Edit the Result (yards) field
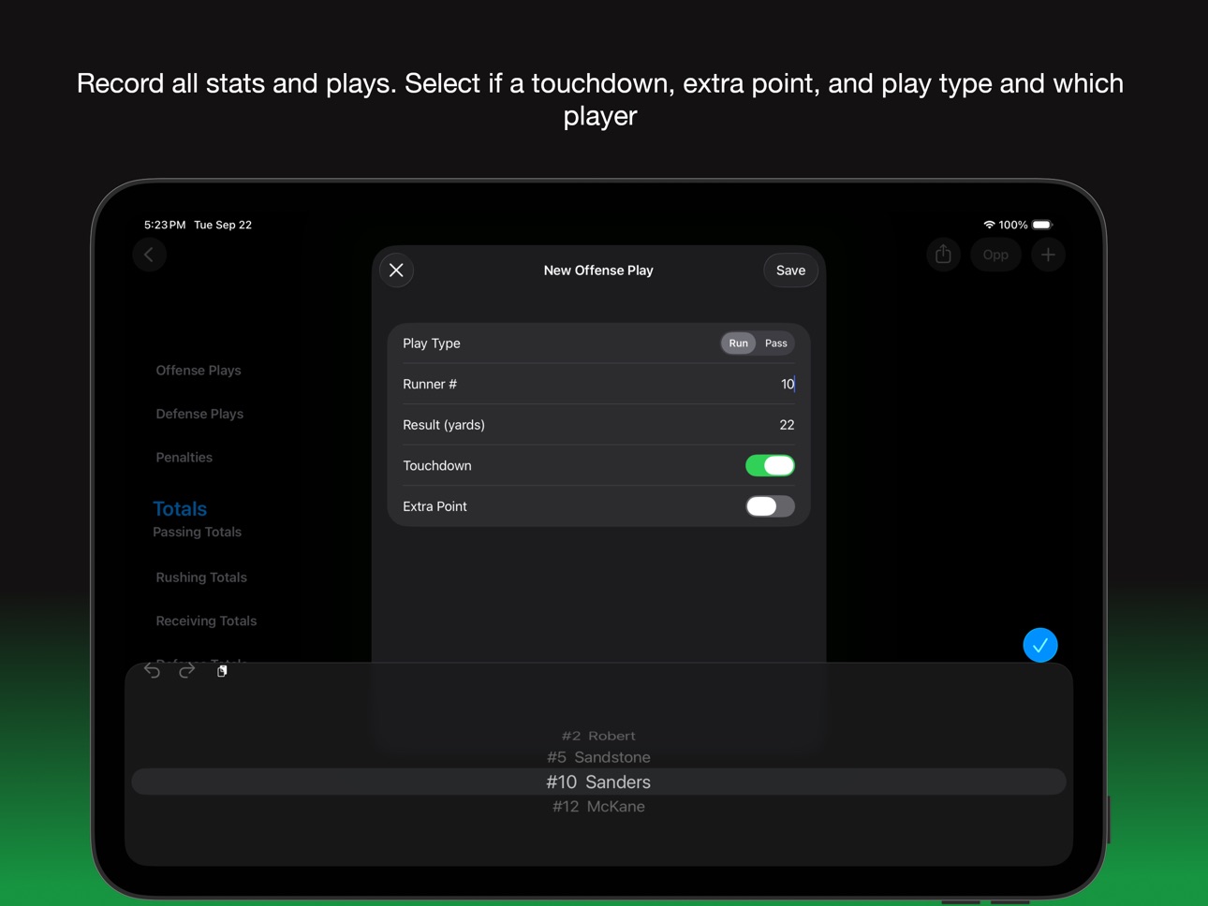Viewport: 1208px width, 906px height. click(598, 425)
